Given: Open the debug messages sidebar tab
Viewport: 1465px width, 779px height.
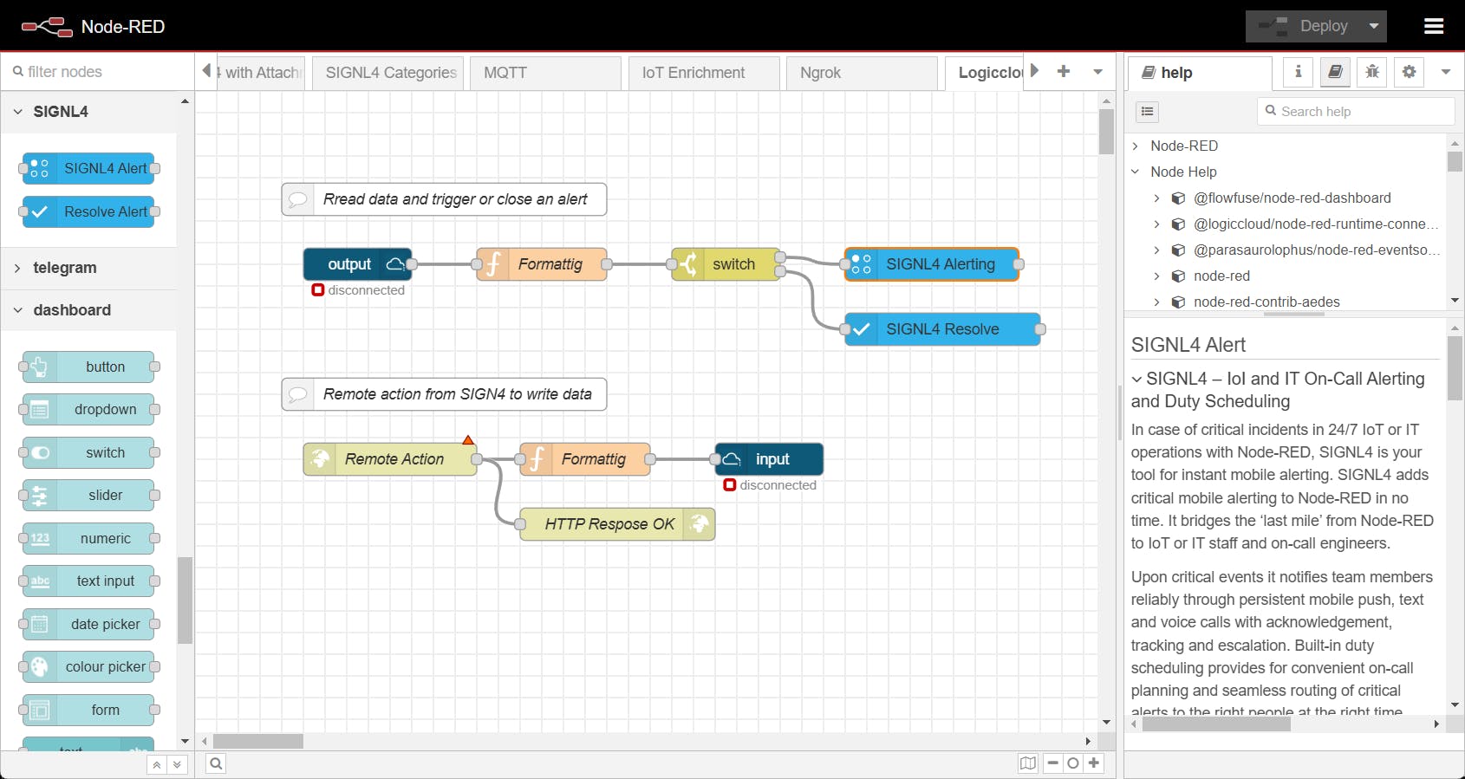Looking at the screenshot, I should pos(1372,73).
